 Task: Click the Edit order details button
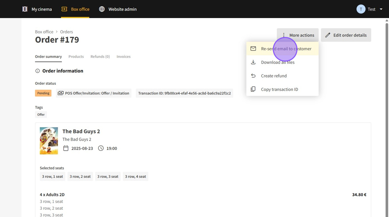click(x=346, y=35)
